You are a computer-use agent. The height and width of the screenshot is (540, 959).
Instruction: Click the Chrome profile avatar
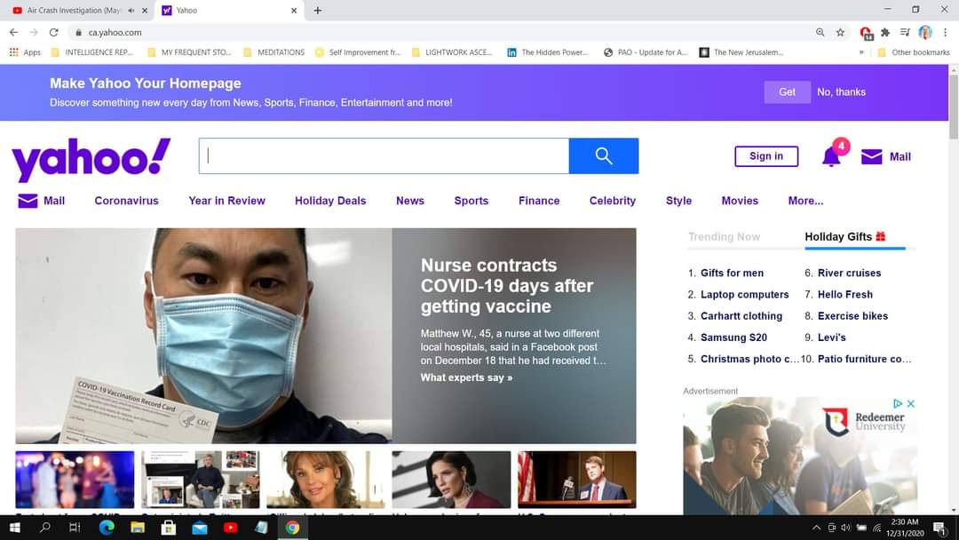click(925, 32)
